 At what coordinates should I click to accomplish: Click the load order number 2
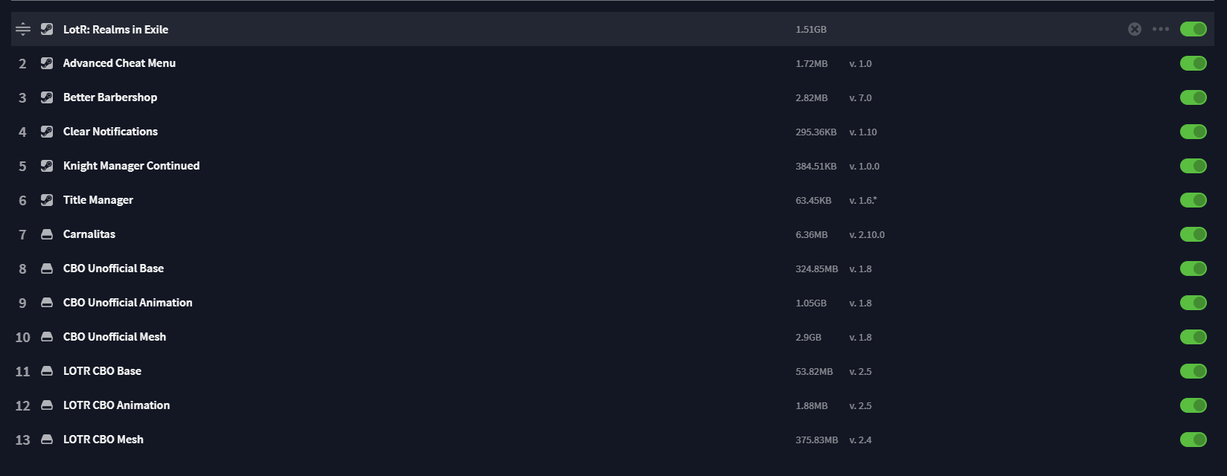point(22,64)
